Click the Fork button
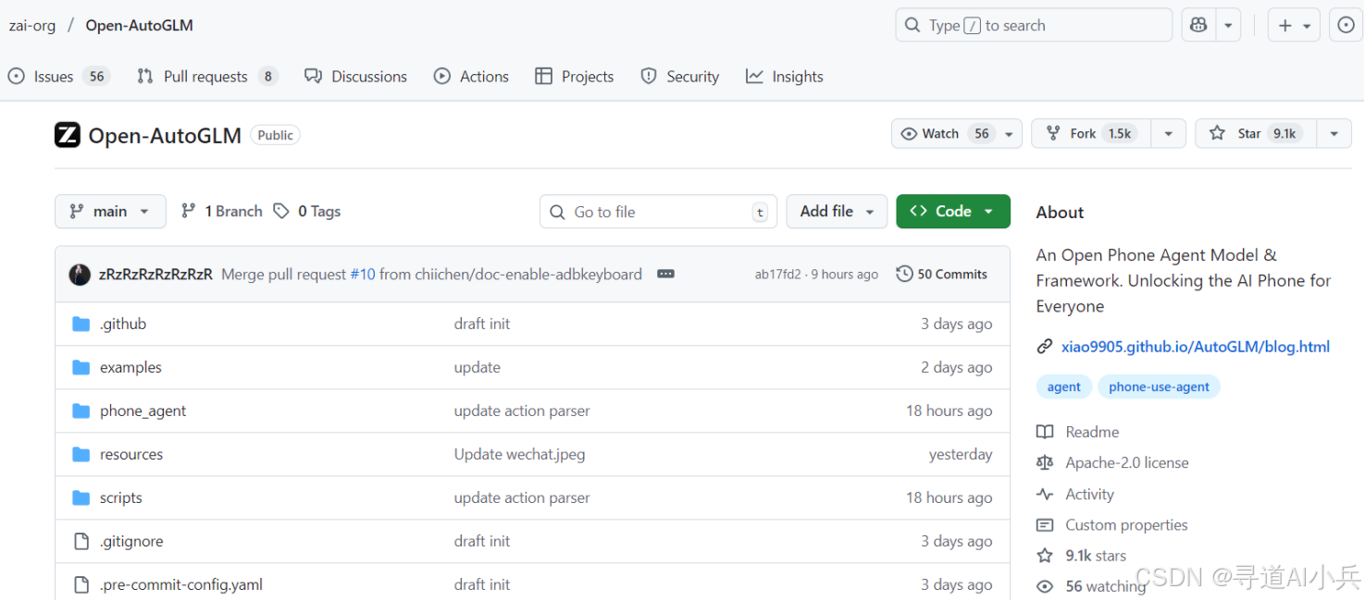 1090,134
